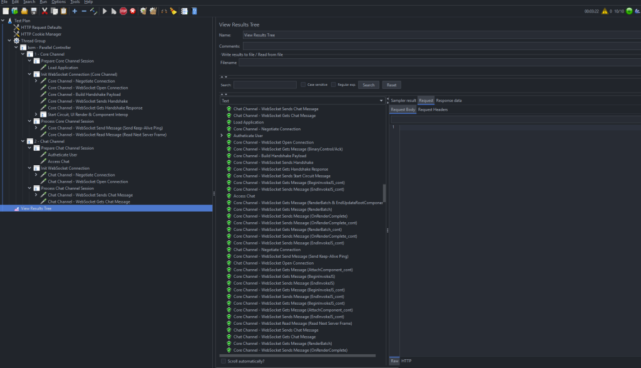The height and width of the screenshot is (368, 641).
Task: Save the test plan with the floppy icon
Action: 34,11
